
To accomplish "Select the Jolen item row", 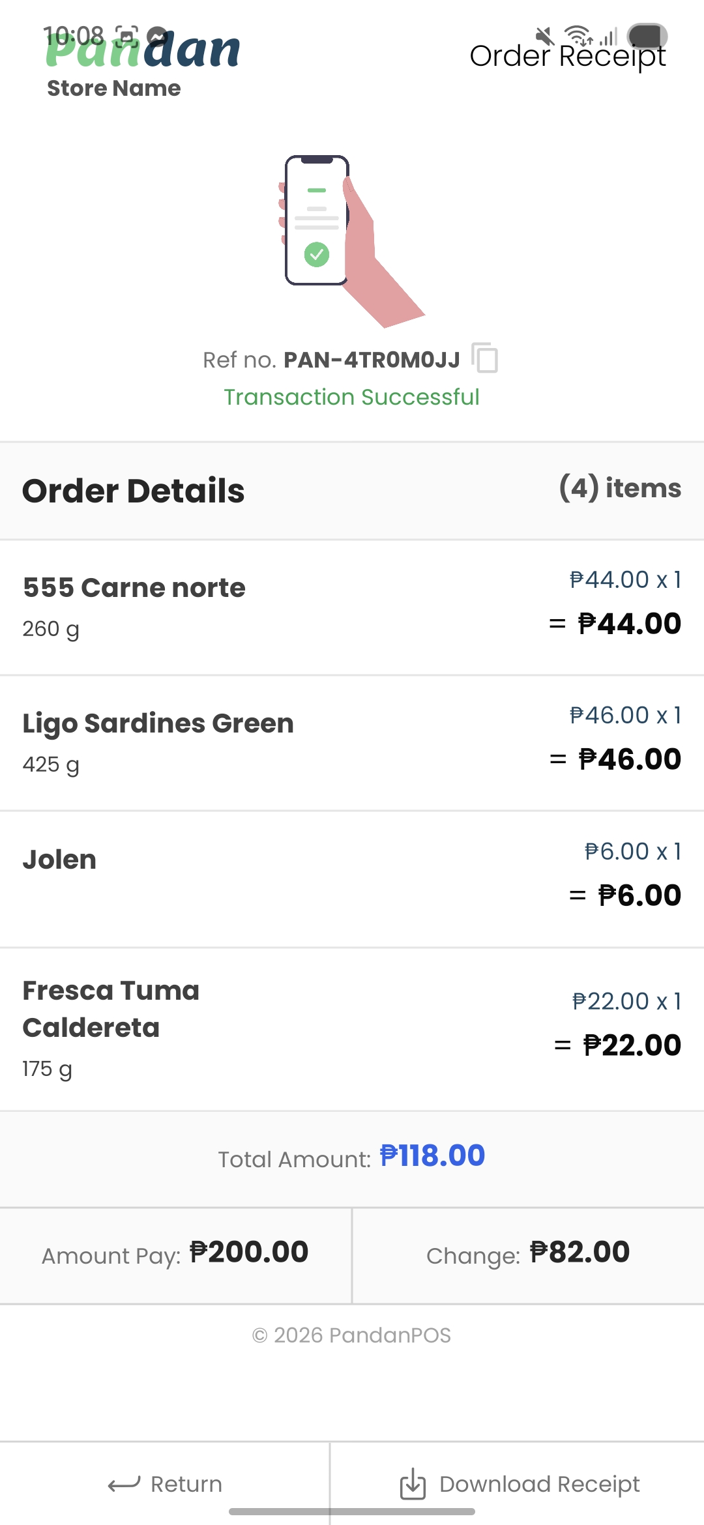I will coord(352,879).
